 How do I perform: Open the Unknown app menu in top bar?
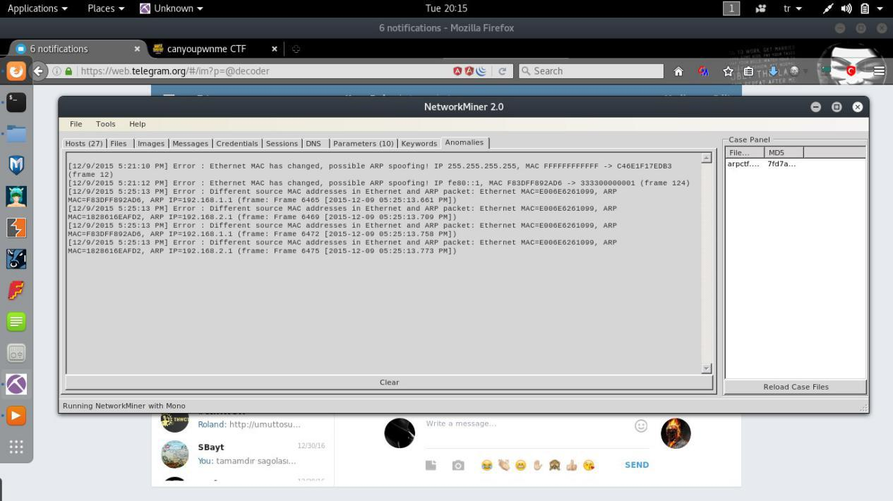click(x=172, y=8)
